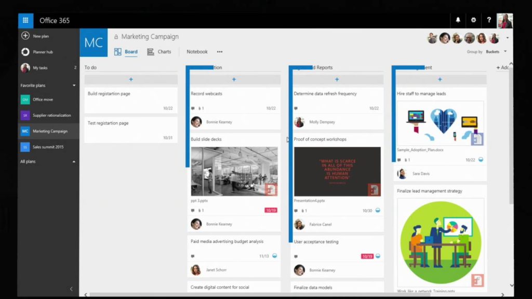
Task: Expand the All plans section
Action: point(74,161)
